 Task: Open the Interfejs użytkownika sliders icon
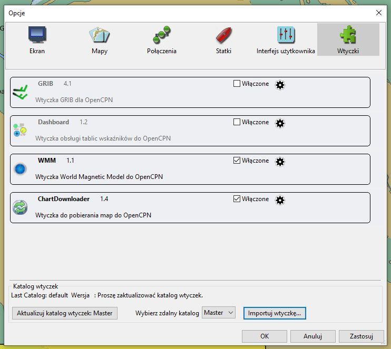286,35
